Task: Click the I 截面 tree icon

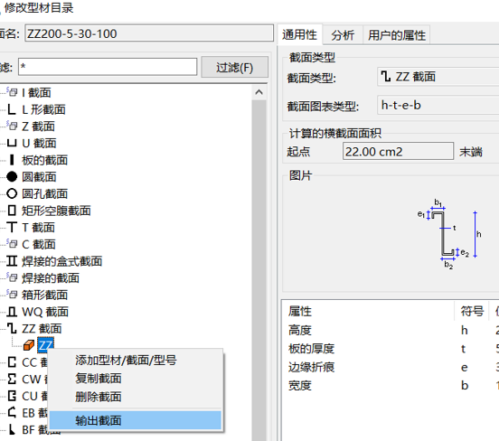Action: [x=12, y=92]
